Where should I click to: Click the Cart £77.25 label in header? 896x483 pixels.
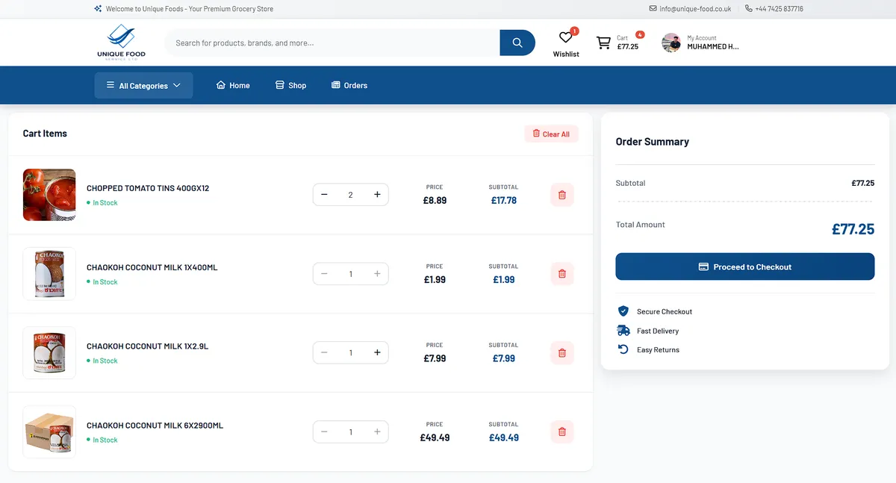pyautogui.click(x=628, y=43)
